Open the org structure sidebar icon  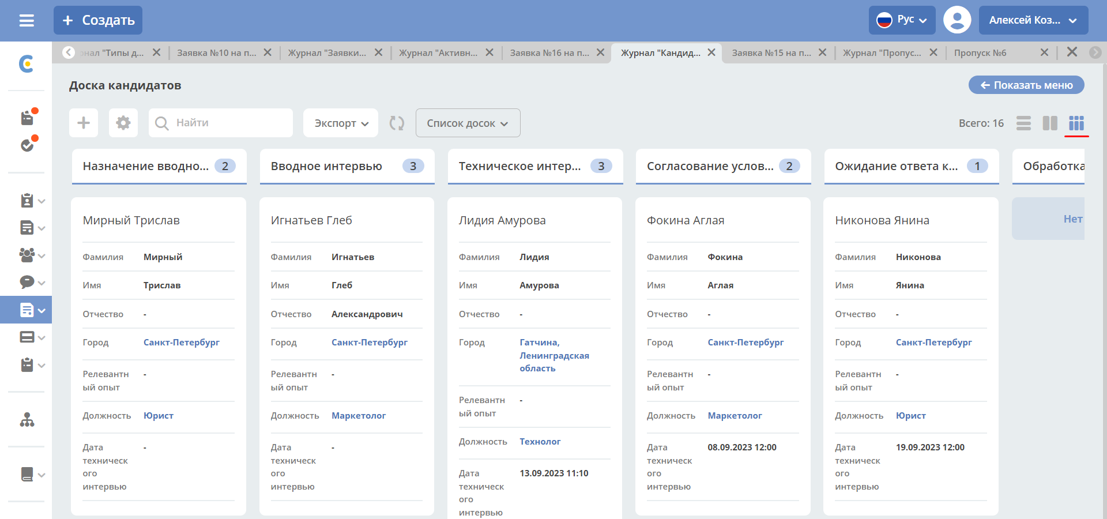(x=27, y=420)
